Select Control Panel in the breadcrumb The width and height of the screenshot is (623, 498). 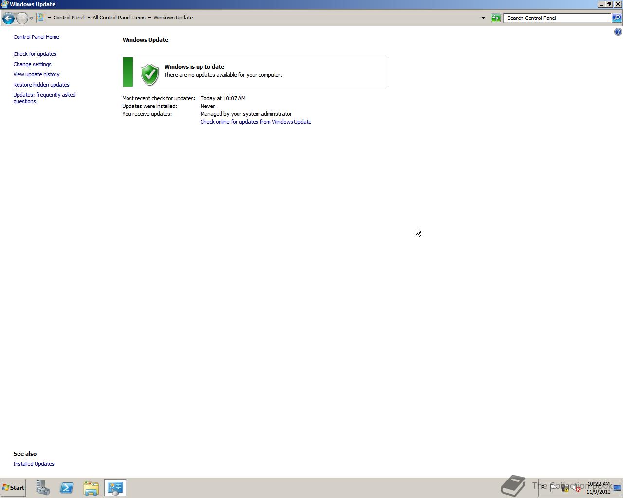pyautogui.click(x=69, y=18)
